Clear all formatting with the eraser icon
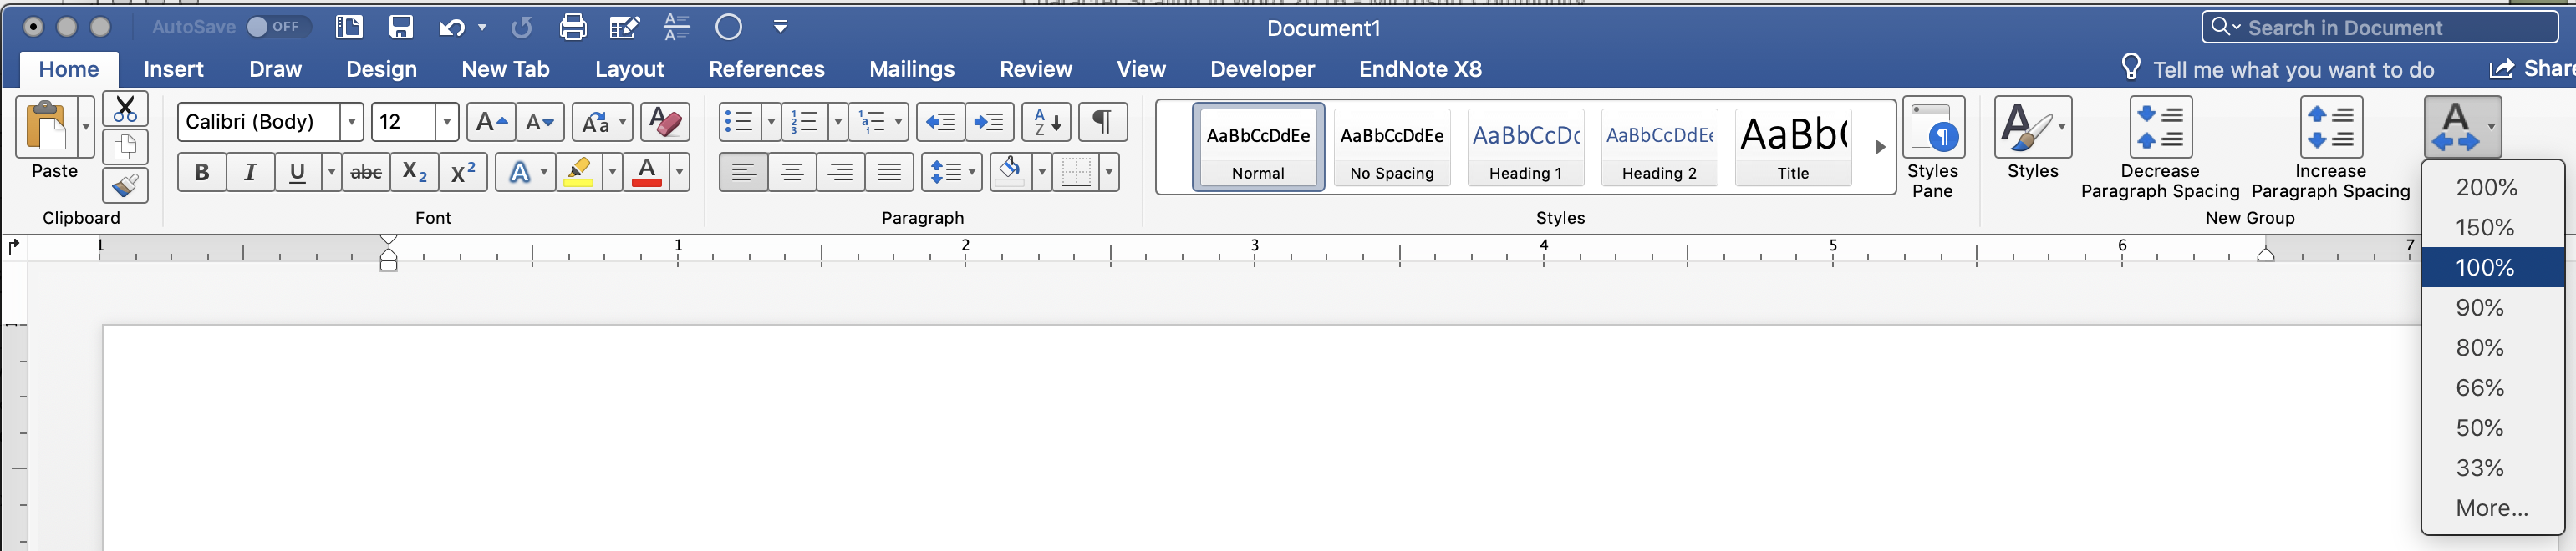 coord(664,122)
